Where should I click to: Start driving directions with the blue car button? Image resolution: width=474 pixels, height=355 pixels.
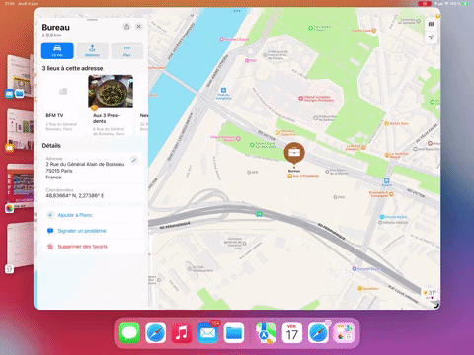coord(57,51)
